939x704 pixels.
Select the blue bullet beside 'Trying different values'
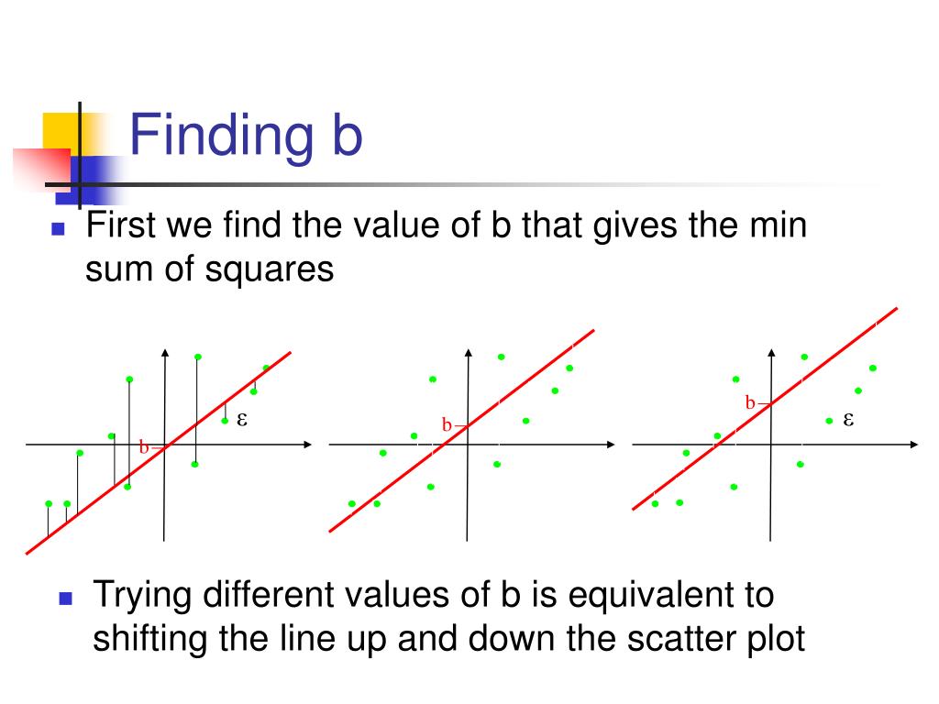click(66, 598)
